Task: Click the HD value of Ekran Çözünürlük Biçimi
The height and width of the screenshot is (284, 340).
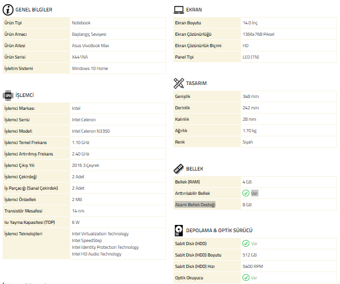Action: point(246,46)
